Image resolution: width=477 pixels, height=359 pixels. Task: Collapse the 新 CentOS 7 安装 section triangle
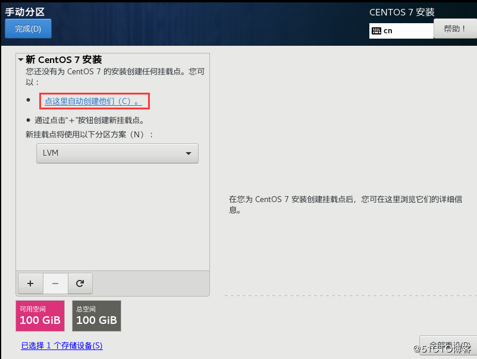pyautogui.click(x=21, y=59)
